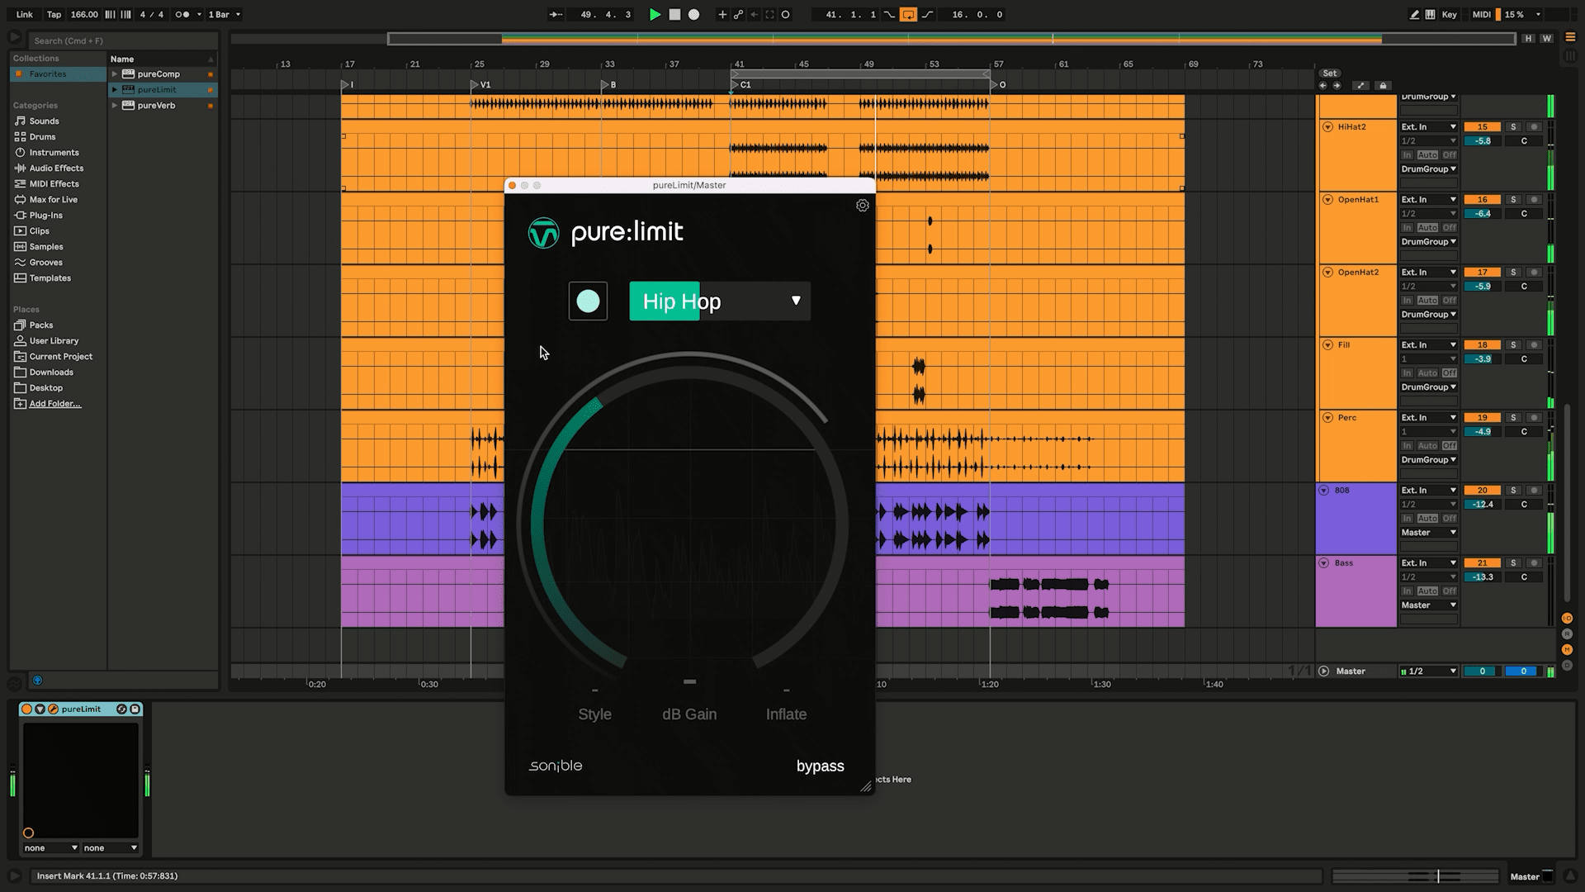This screenshot has width=1585, height=892.
Task: Click the sonible logo in pure:limit
Action: pos(554,766)
